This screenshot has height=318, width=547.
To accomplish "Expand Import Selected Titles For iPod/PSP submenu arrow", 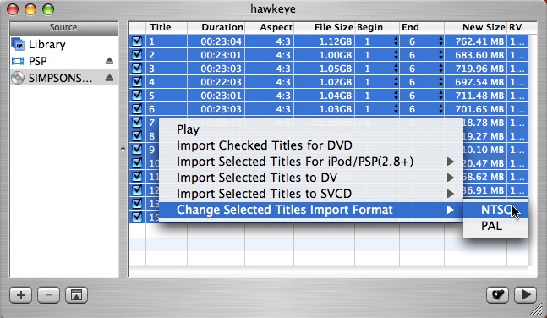I will click(451, 162).
